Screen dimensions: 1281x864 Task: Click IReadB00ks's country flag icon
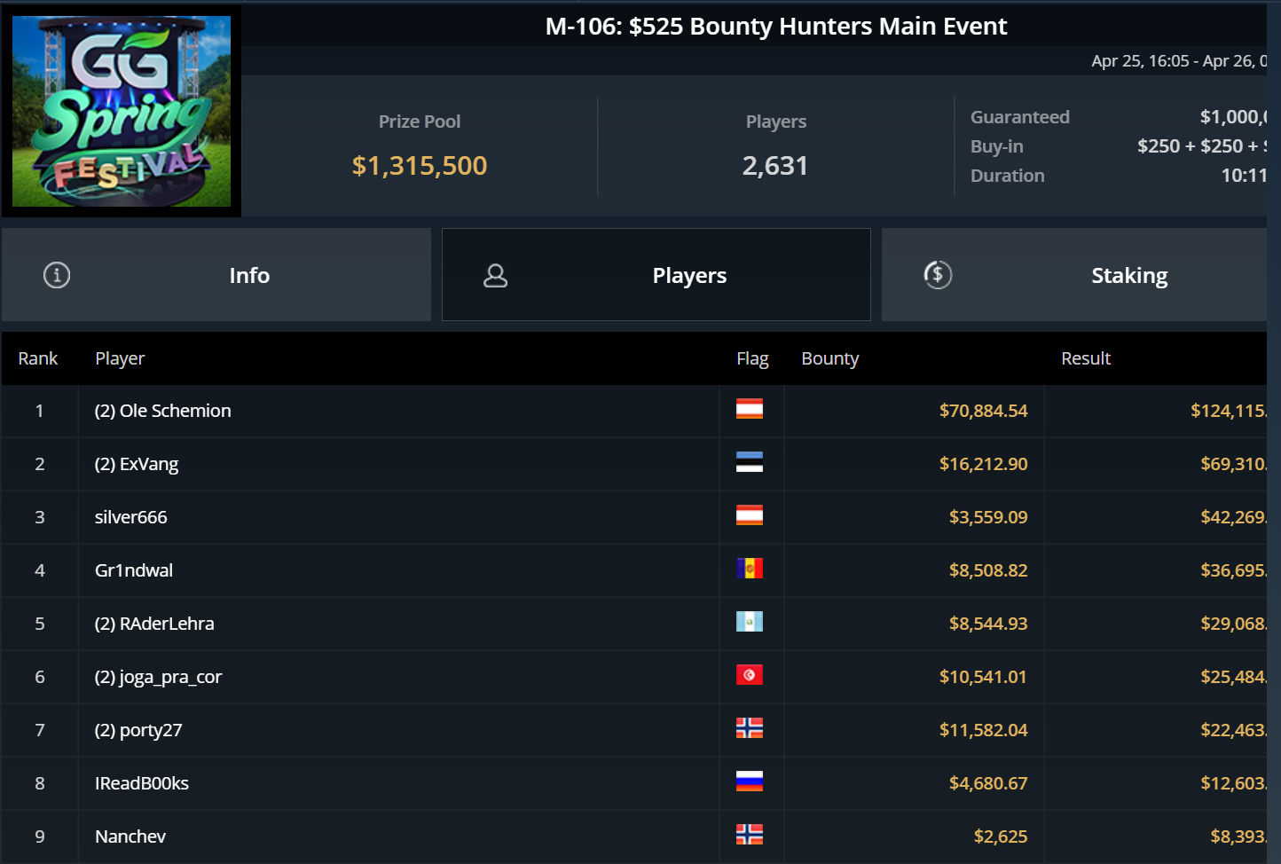coord(750,782)
